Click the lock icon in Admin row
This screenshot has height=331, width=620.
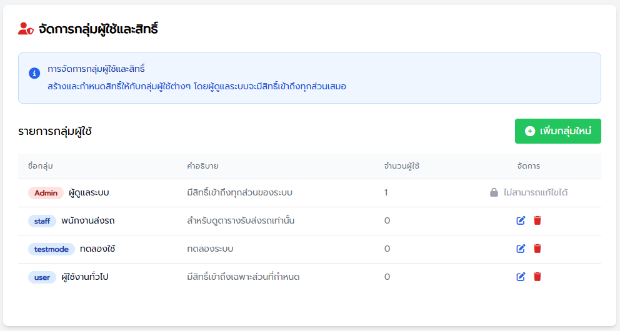494,192
